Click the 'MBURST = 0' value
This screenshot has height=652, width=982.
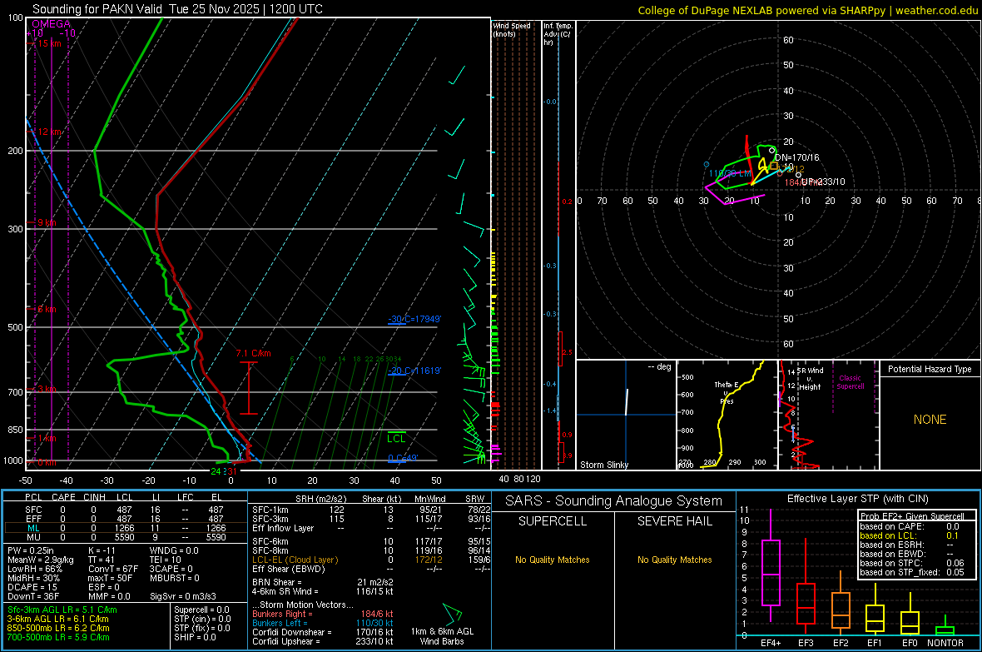click(x=174, y=578)
